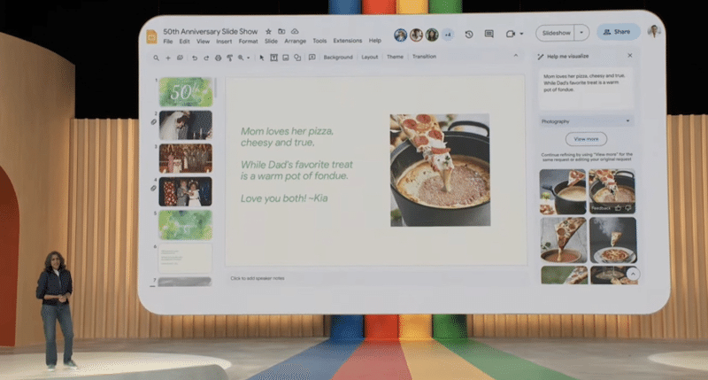Click the Help me visualize prompt text box
This screenshot has width=708, height=380.
point(586,89)
